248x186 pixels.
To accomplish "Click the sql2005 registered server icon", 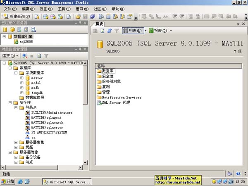I will coord(16,42).
